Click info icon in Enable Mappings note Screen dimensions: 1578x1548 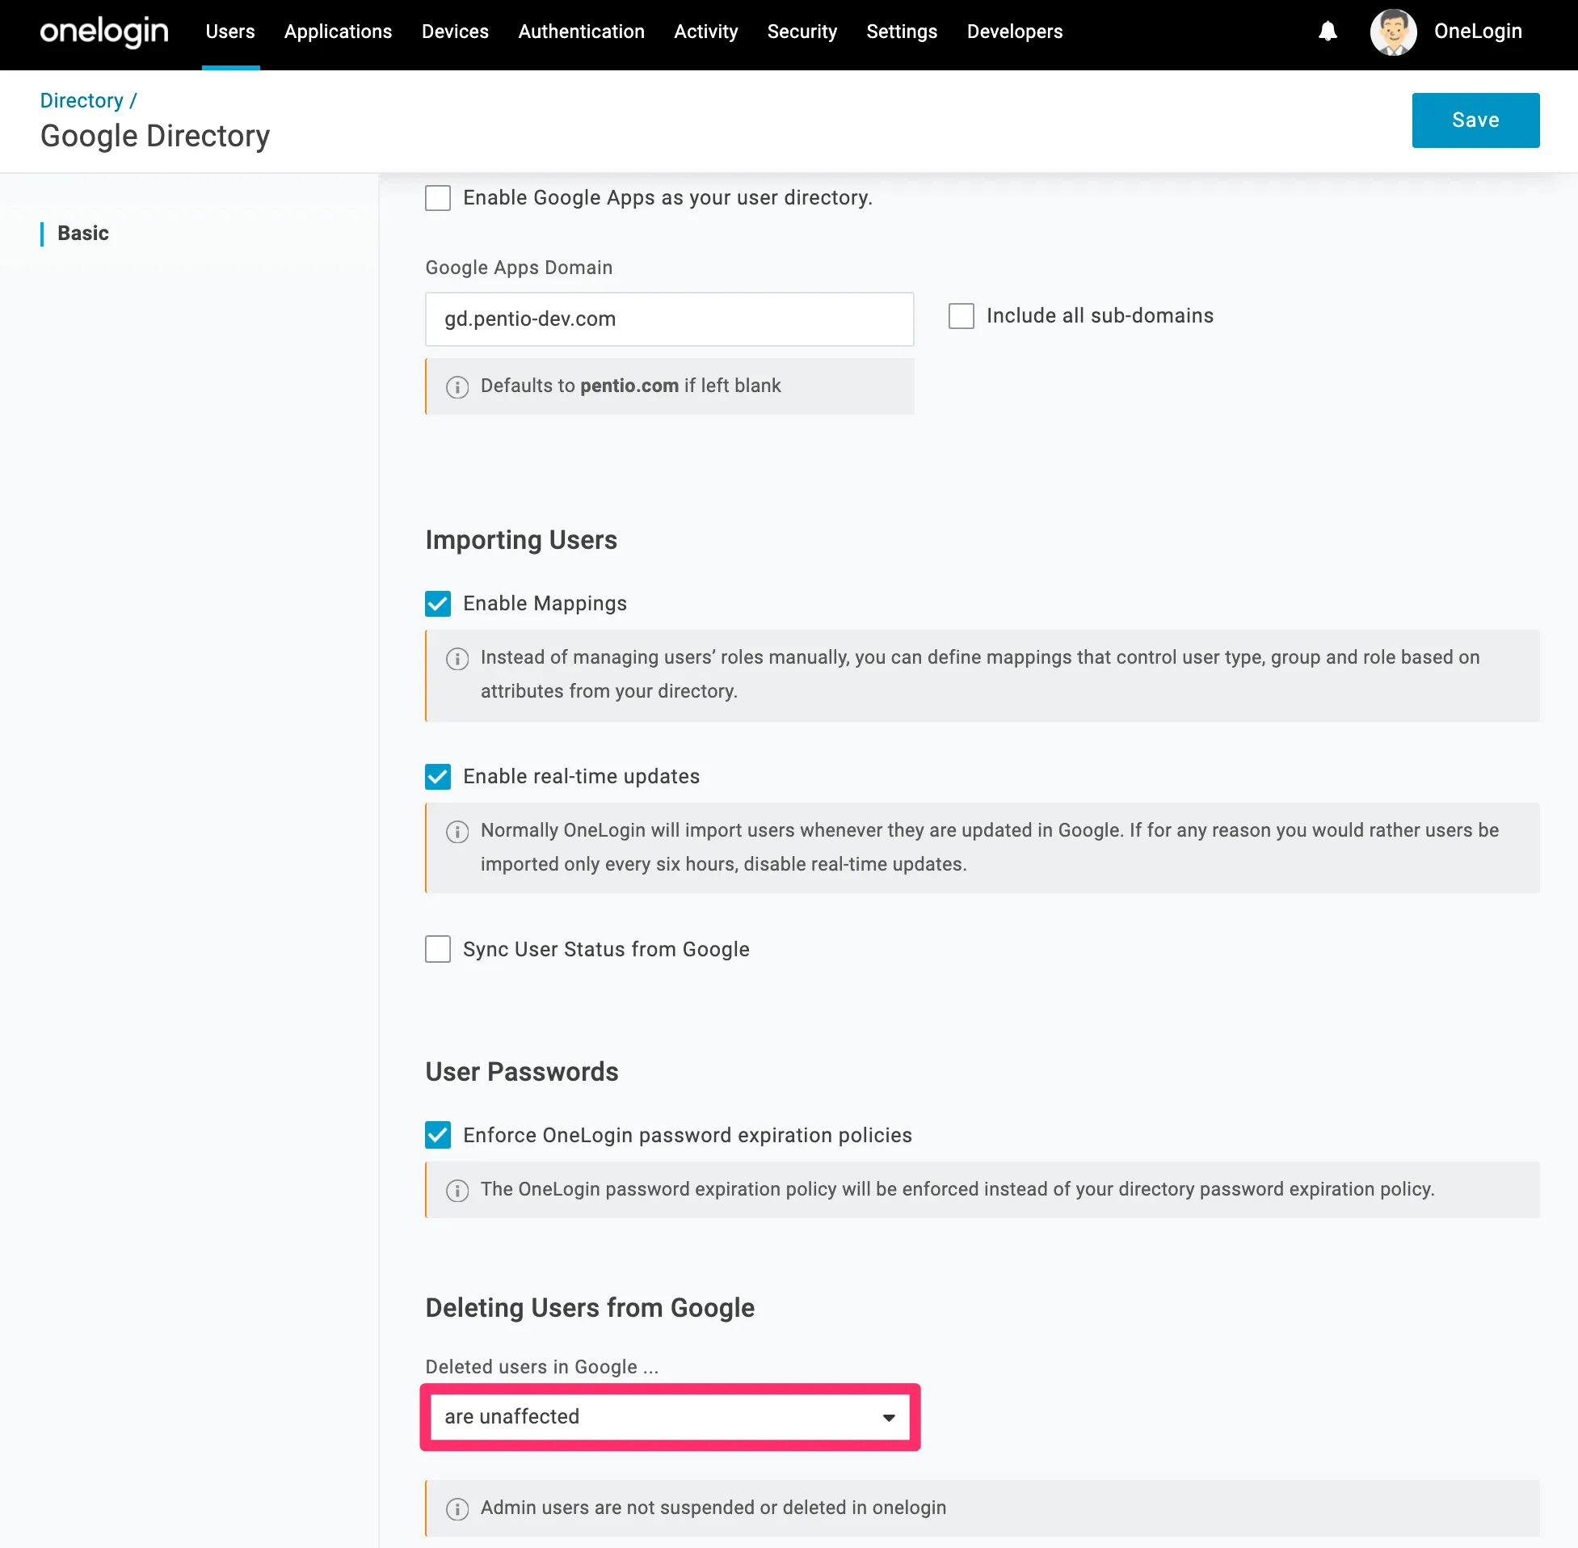(x=457, y=659)
